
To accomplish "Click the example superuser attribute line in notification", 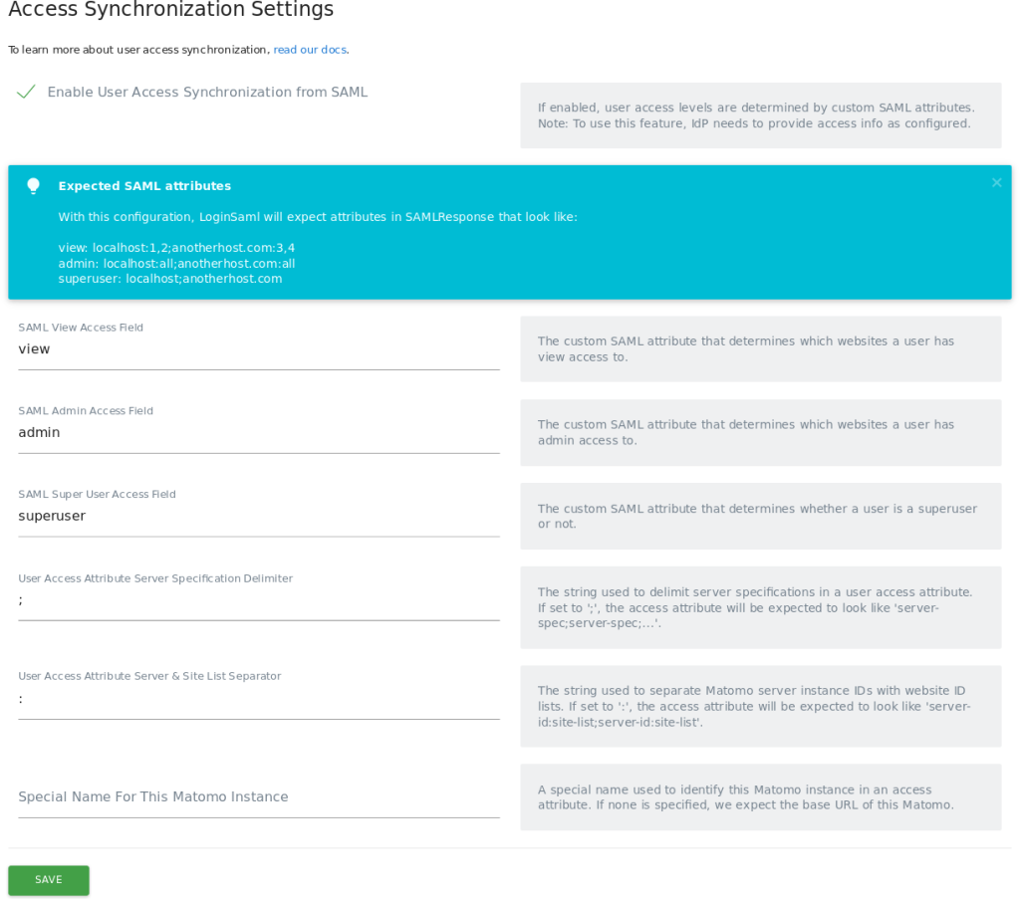I will pos(170,279).
